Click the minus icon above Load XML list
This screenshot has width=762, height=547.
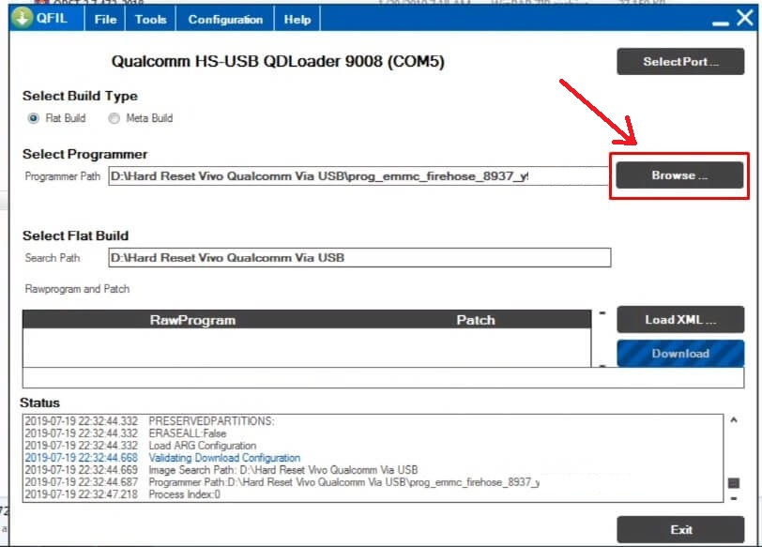click(x=602, y=312)
